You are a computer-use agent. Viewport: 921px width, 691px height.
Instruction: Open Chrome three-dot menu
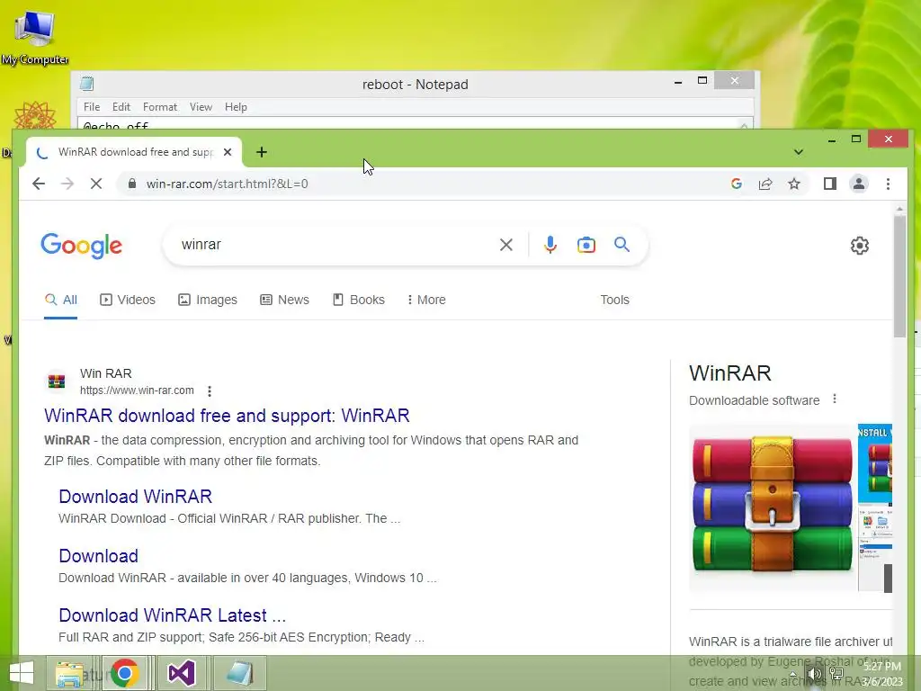click(888, 184)
